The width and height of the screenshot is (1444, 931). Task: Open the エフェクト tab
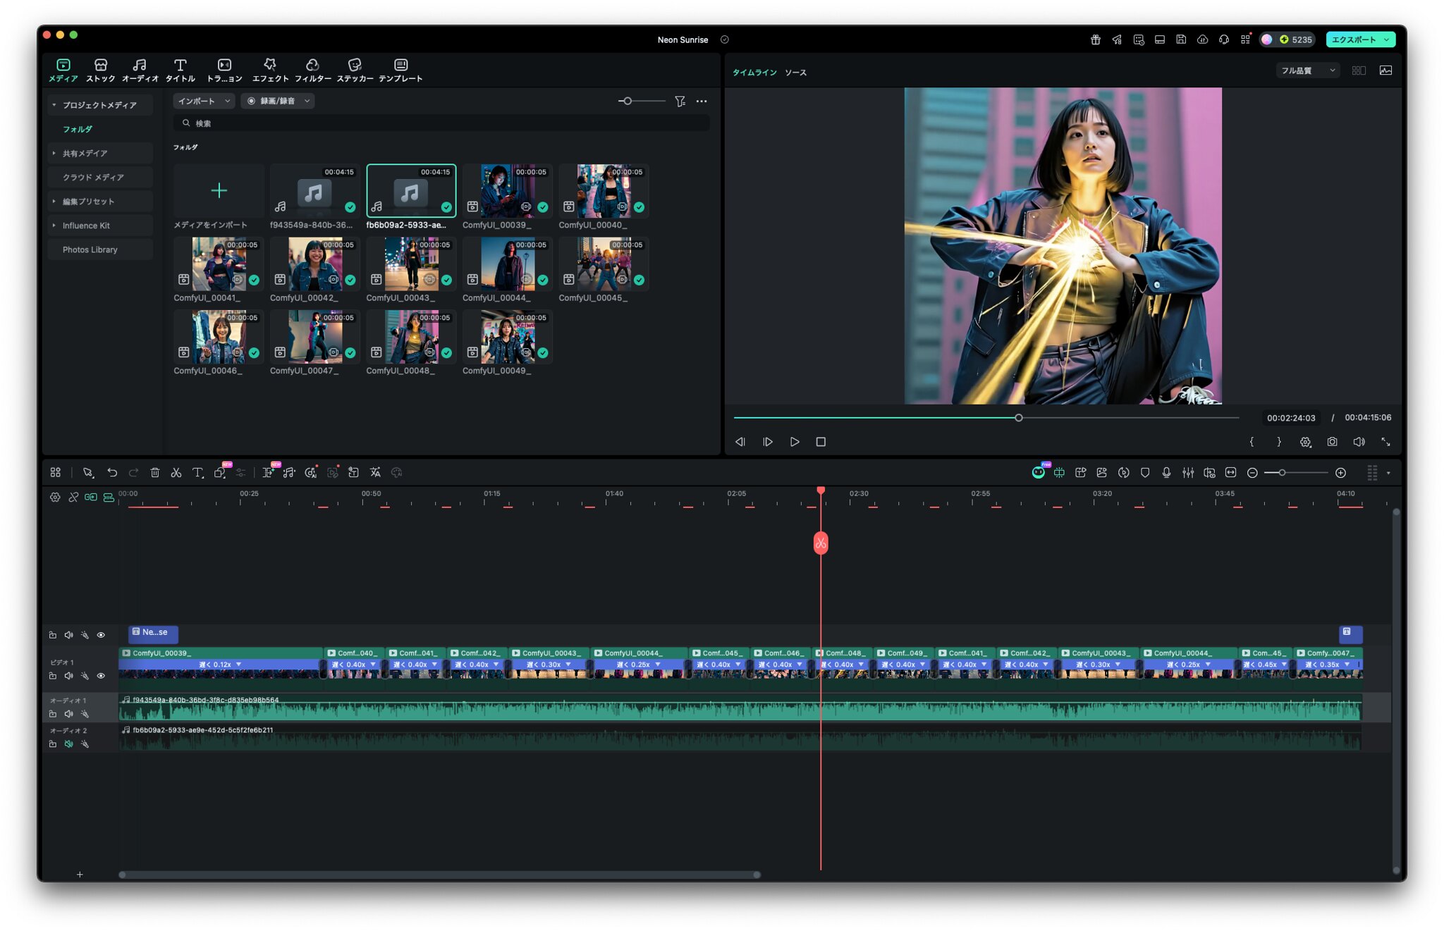(x=270, y=70)
